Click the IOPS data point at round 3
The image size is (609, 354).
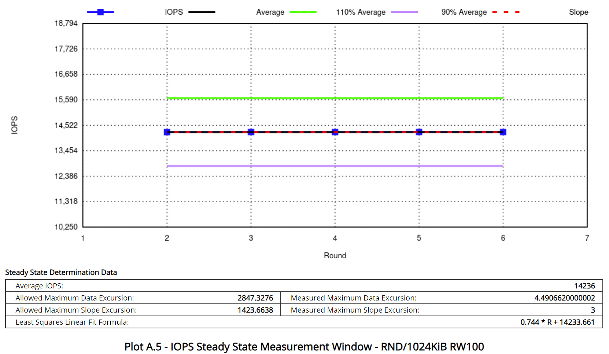[251, 132]
